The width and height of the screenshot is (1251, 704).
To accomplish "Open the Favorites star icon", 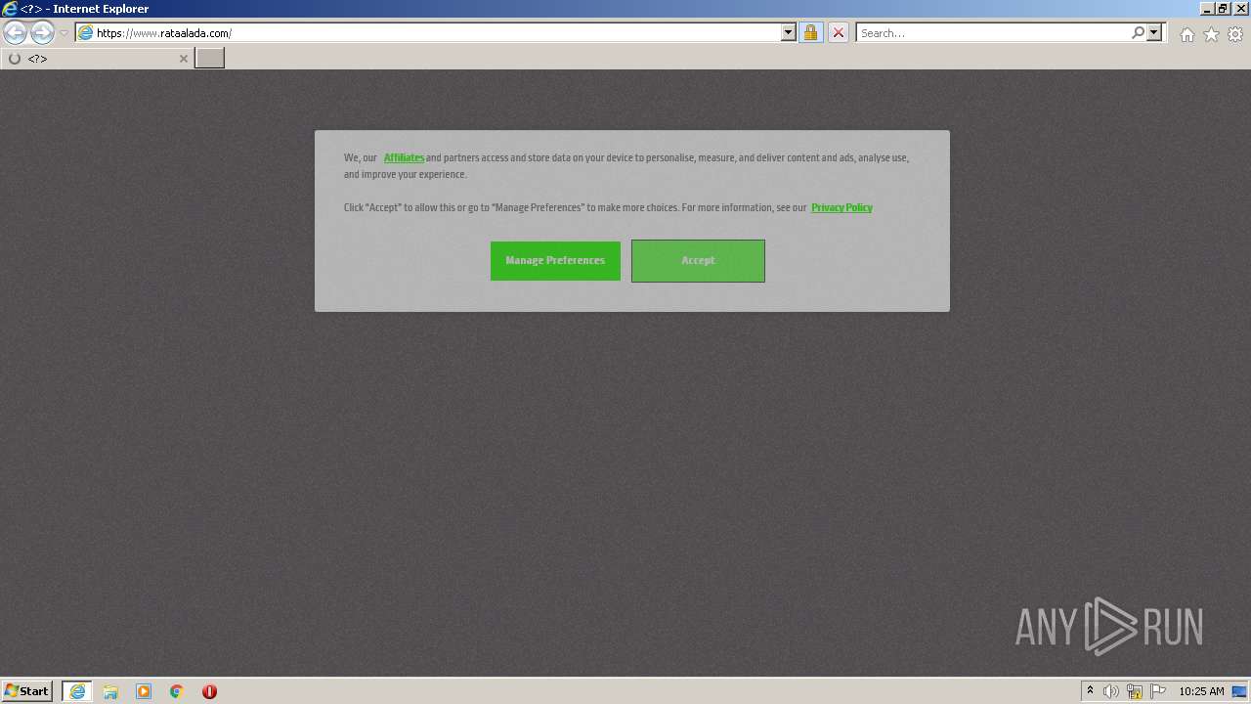I will 1211,34.
